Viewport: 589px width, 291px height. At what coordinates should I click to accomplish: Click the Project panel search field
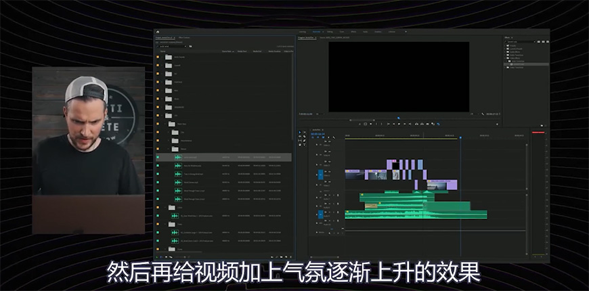171,46
